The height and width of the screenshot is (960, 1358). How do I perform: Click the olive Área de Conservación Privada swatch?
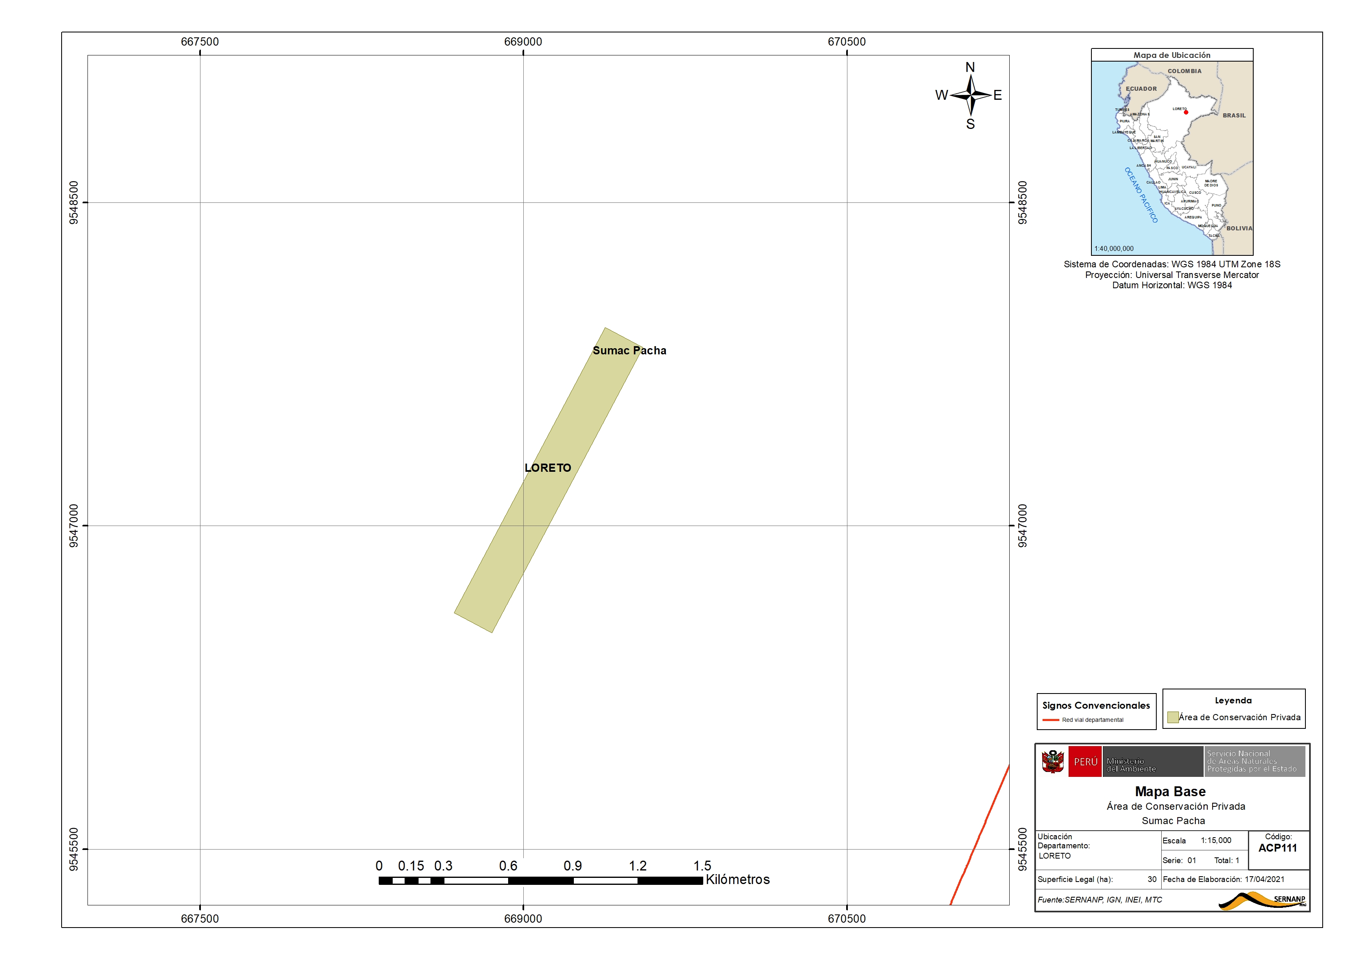(x=1173, y=717)
